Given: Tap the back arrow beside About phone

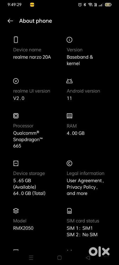Looking at the screenshot, I should click(x=11, y=21).
